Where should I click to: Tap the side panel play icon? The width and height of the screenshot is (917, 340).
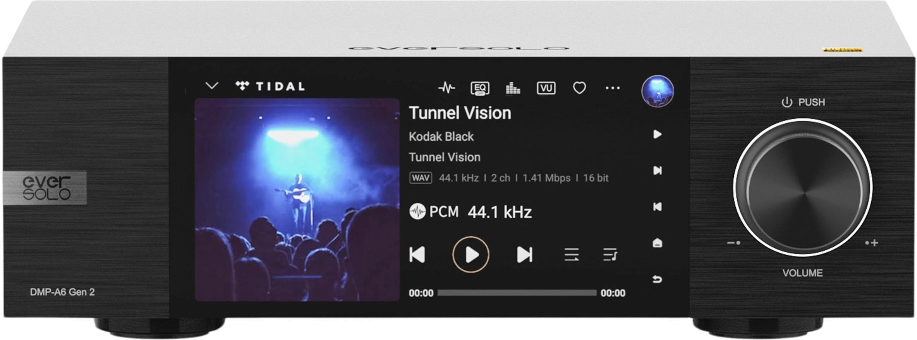click(x=657, y=134)
